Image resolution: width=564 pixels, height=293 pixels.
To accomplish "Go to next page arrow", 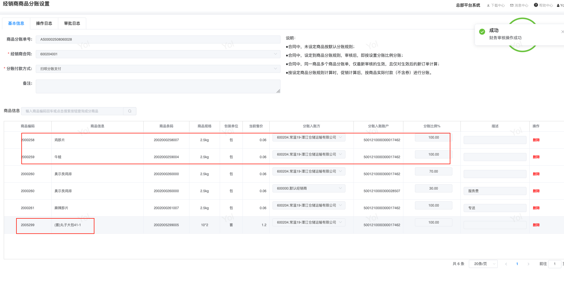I will click(x=528, y=264).
